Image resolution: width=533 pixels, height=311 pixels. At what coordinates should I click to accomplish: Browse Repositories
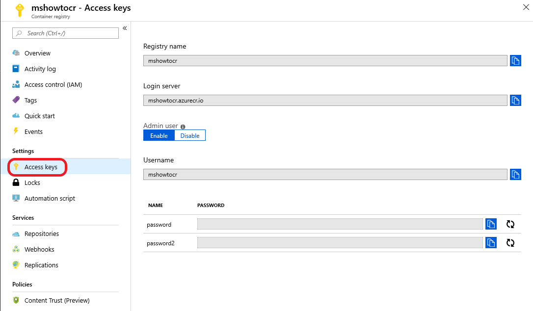click(41, 234)
